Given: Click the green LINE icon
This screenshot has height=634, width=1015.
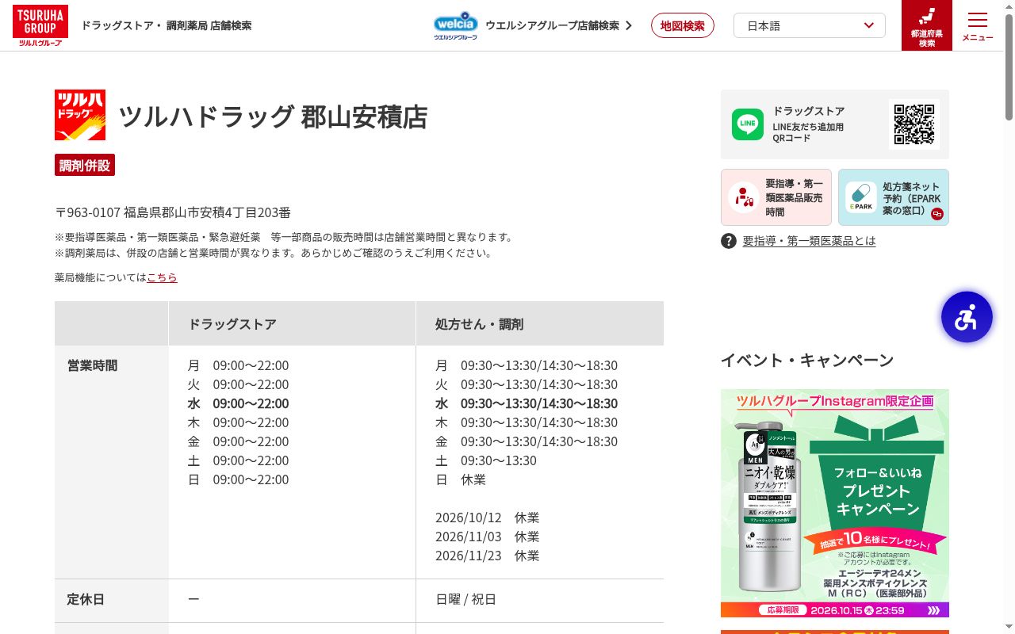Looking at the screenshot, I should 747,124.
